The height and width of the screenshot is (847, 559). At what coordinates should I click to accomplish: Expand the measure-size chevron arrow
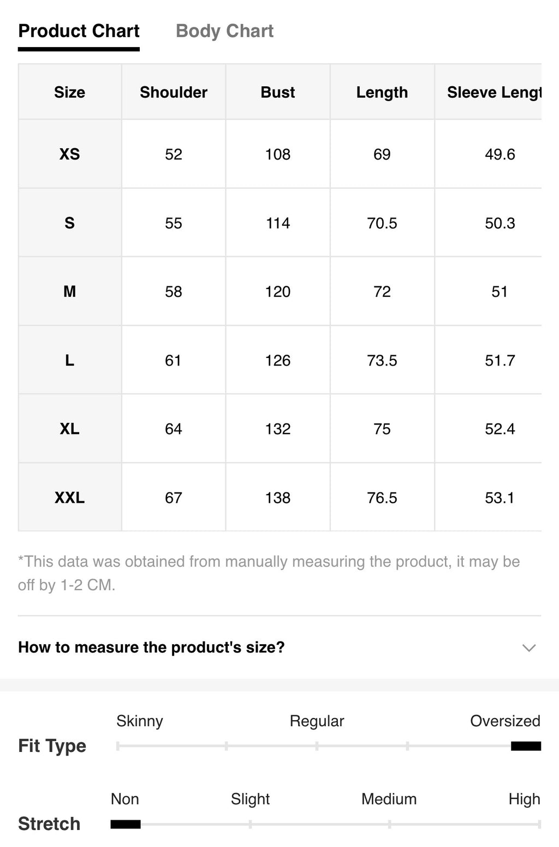pyautogui.click(x=528, y=648)
